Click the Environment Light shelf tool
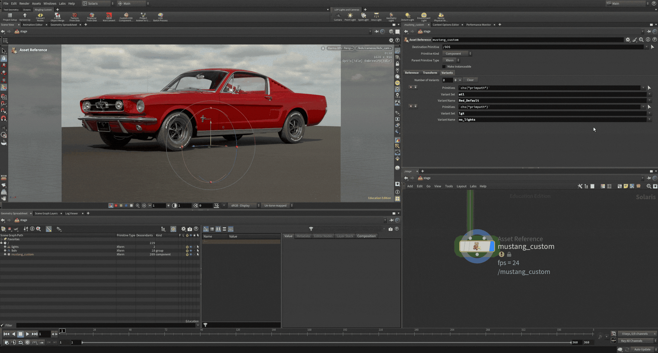 [424, 16]
